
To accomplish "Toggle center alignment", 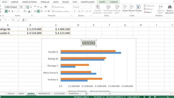I will coord(38,11).
